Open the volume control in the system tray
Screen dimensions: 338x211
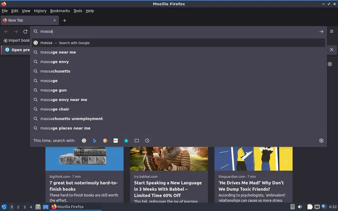[300, 207]
